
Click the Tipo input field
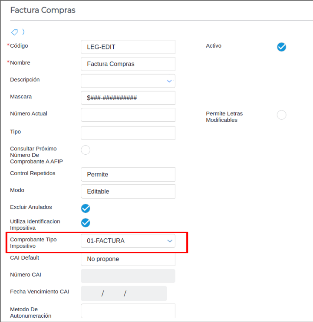[x=128, y=133]
